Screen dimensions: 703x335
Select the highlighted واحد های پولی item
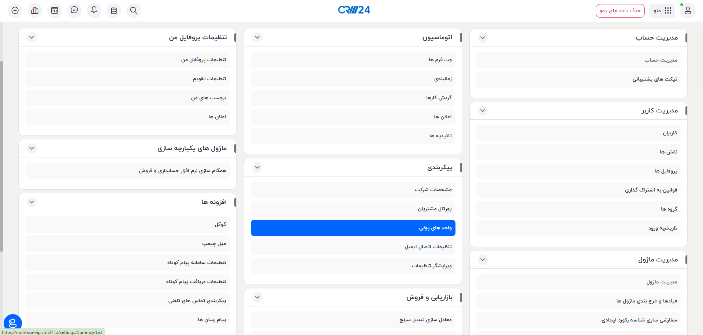[x=353, y=228]
